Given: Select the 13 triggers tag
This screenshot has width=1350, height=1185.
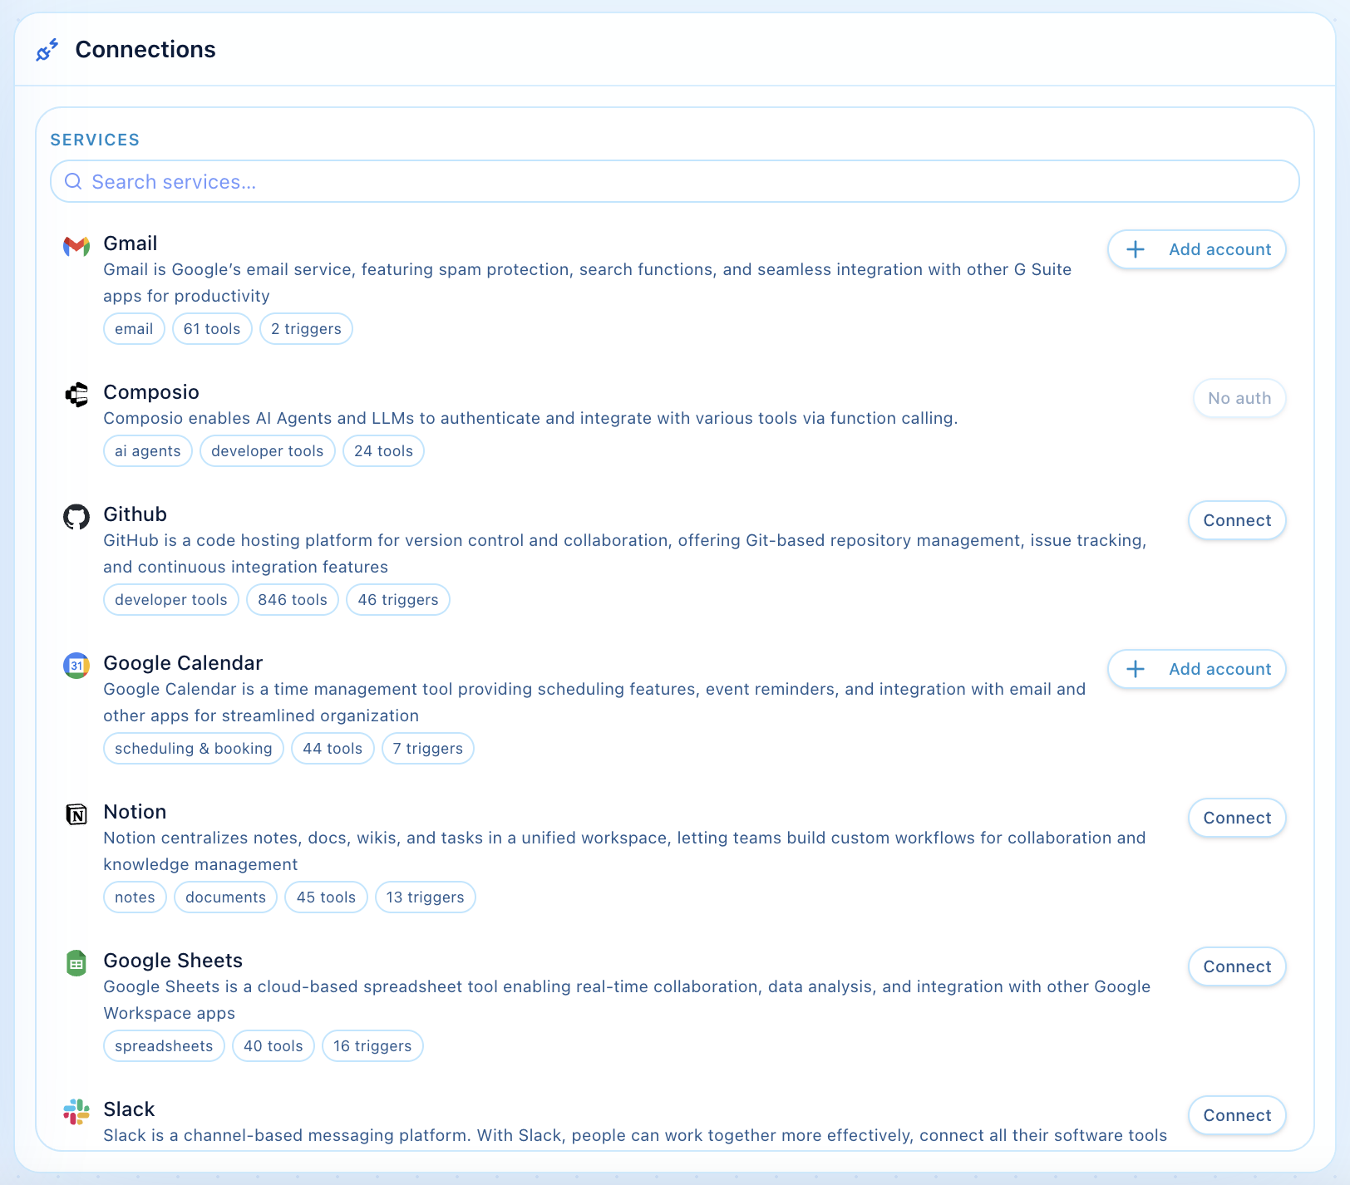Looking at the screenshot, I should coord(426,897).
